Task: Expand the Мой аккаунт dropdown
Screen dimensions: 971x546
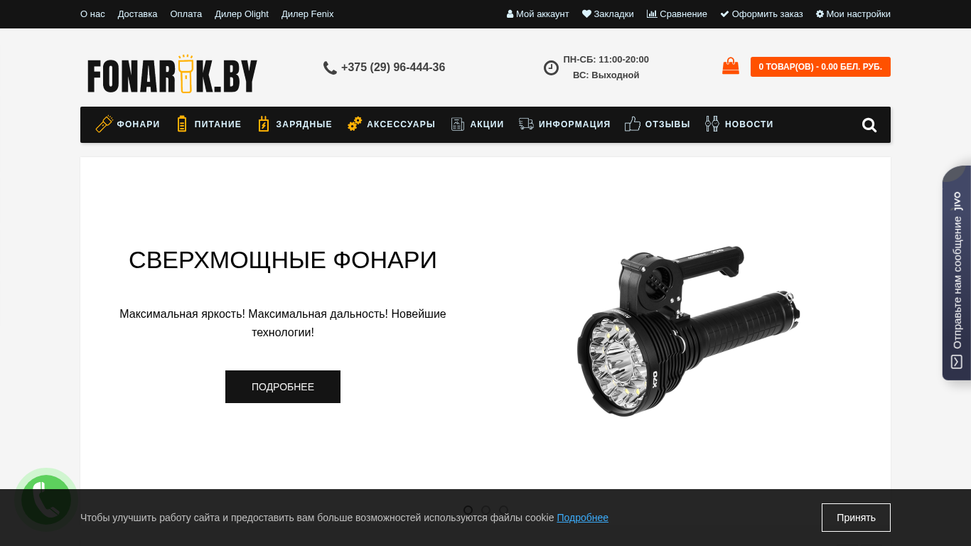Action: pyautogui.click(x=537, y=14)
